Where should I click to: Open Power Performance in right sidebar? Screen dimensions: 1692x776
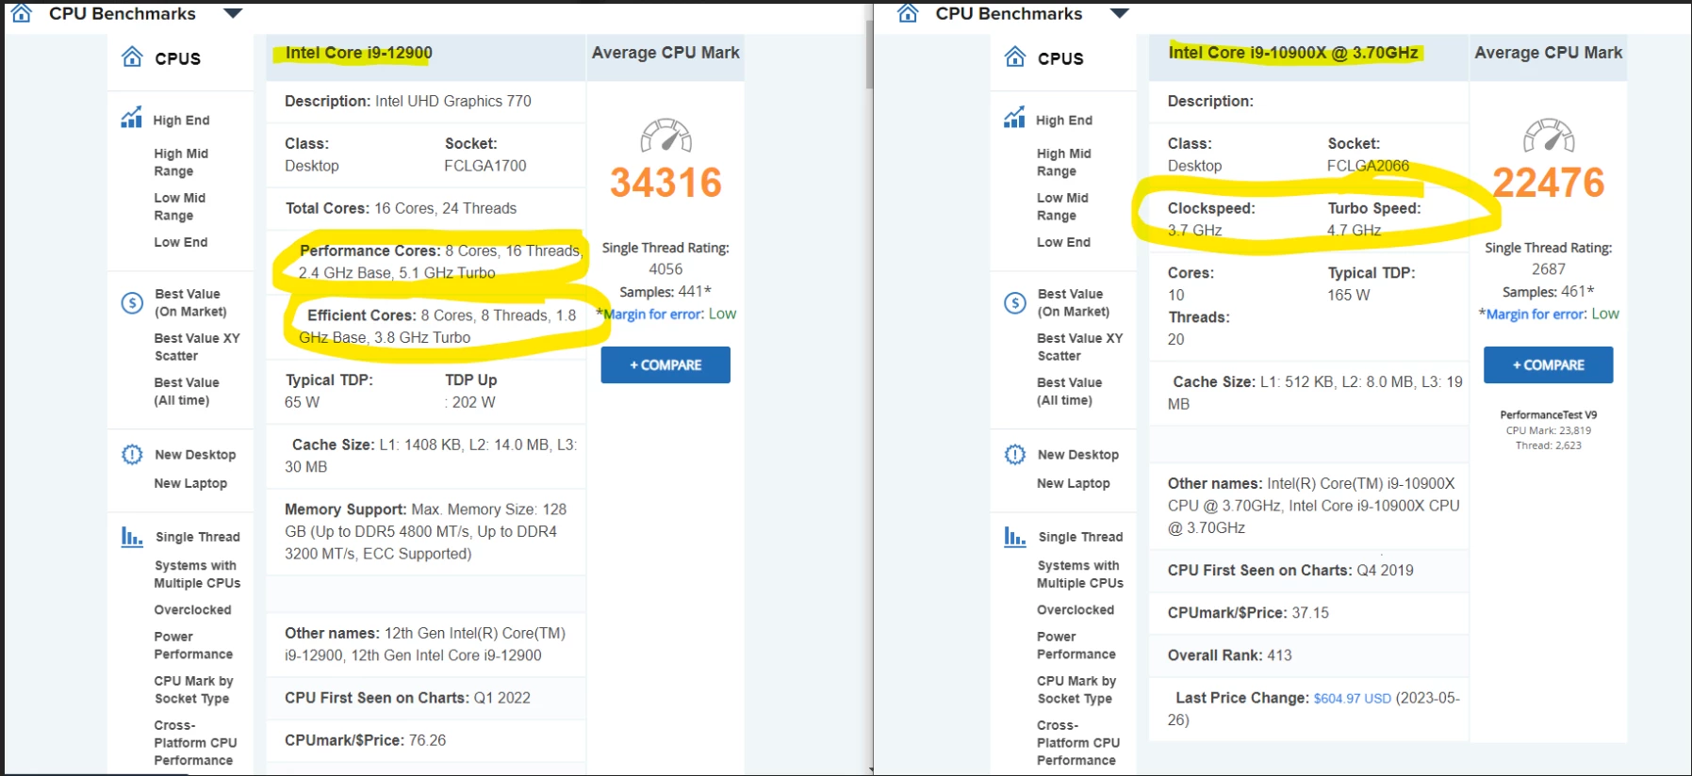(x=1076, y=645)
